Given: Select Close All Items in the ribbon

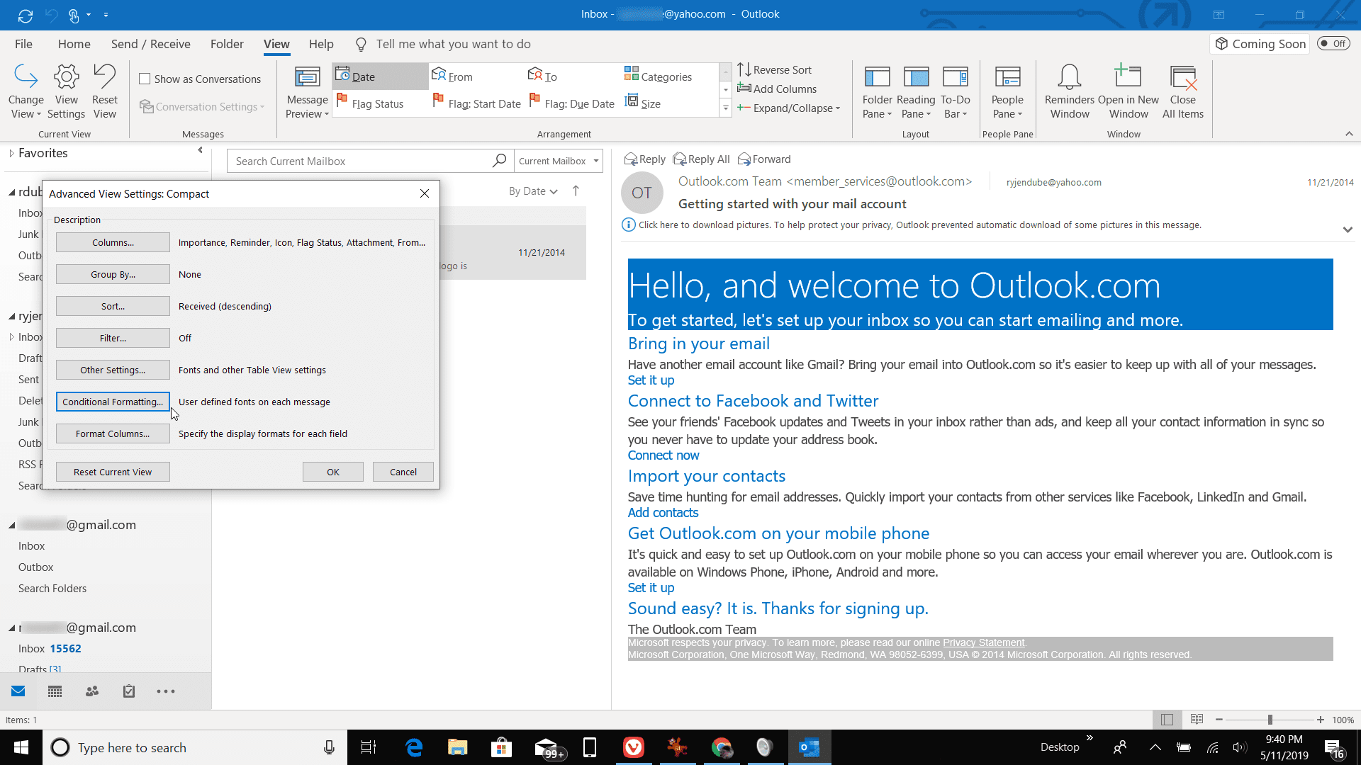Looking at the screenshot, I should point(1181,91).
